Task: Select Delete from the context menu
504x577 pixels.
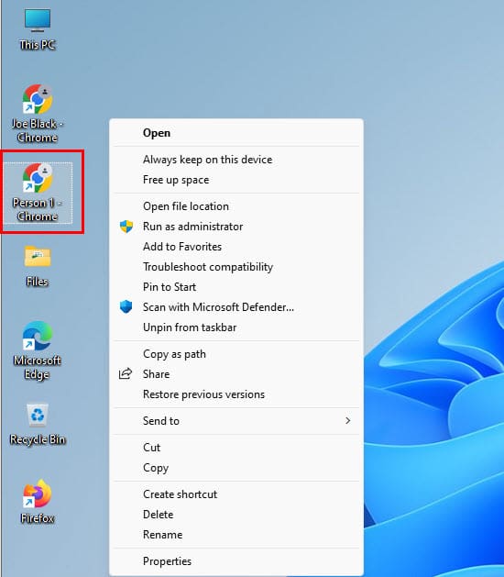Action: pos(236,514)
